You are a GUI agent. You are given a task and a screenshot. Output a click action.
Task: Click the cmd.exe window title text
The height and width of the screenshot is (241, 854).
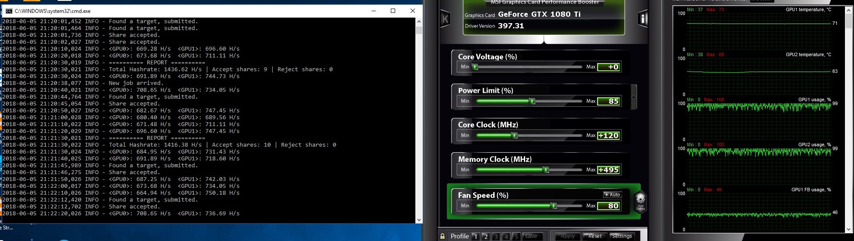click(53, 11)
